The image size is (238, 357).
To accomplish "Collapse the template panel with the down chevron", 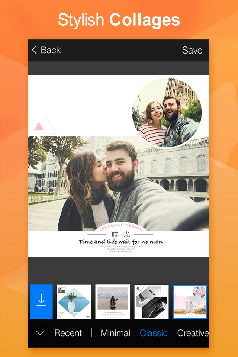I will 40,333.
